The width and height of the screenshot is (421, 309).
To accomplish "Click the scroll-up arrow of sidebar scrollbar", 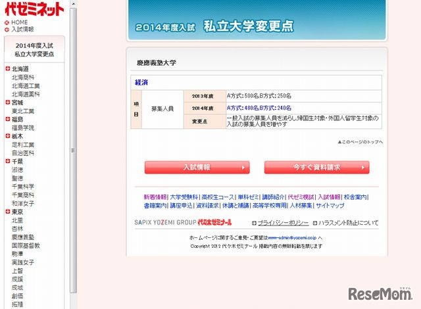I will (x=73, y=3).
